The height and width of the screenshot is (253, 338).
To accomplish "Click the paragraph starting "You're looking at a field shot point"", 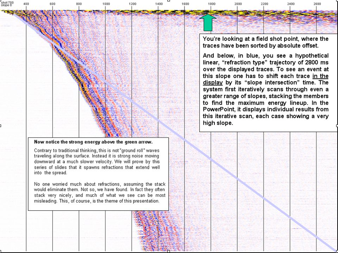I will 265,42.
